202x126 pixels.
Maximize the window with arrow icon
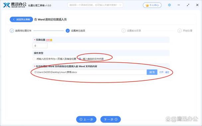click(188, 5)
